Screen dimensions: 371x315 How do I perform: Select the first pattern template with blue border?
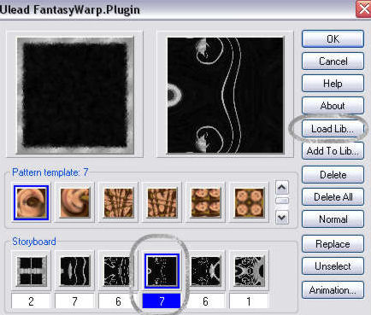(31, 203)
